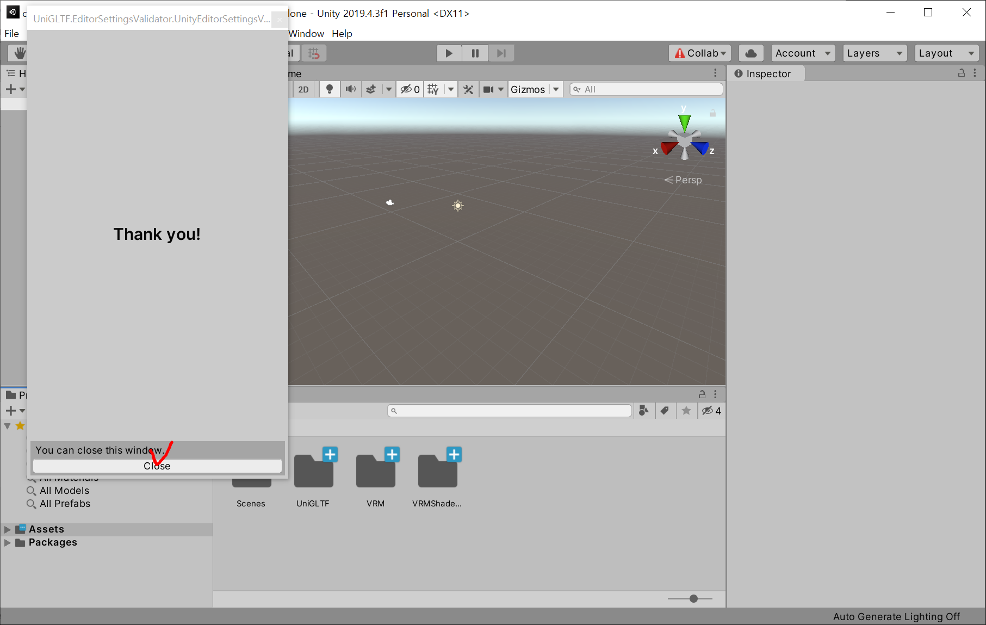The width and height of the screenshot is (986, 625).
Task: Click the red X axis gizmo cone
Action: pos(668,148)
